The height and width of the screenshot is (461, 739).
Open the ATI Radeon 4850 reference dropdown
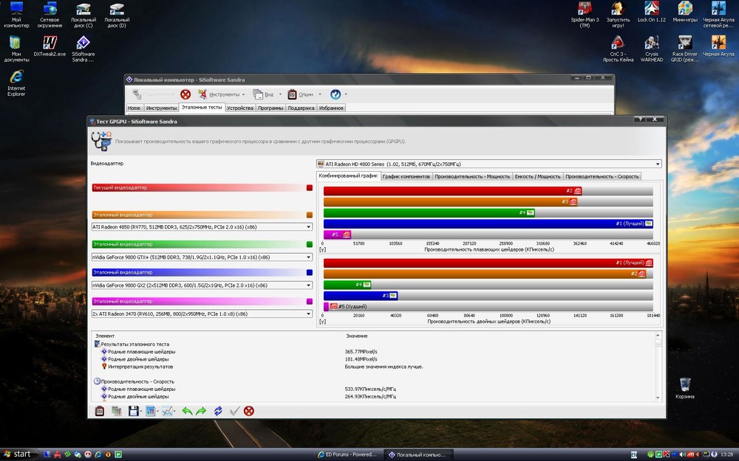coord(309,227)
